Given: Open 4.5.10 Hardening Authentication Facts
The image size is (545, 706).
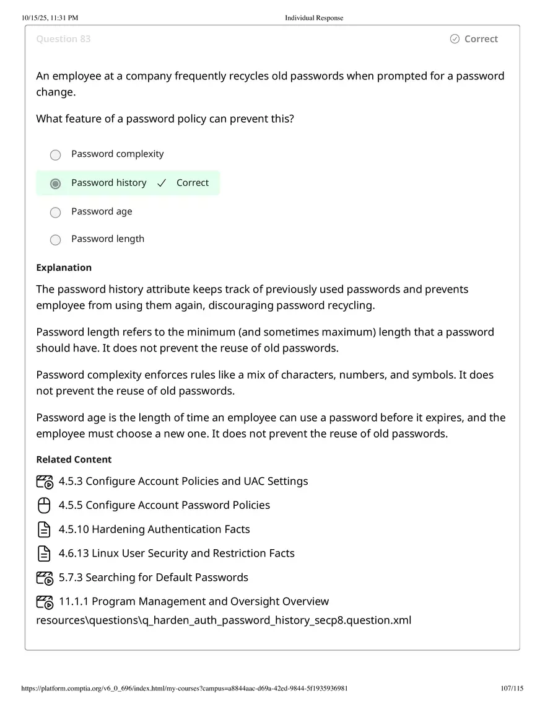Looking at the screenshot, I should (154, 529).
